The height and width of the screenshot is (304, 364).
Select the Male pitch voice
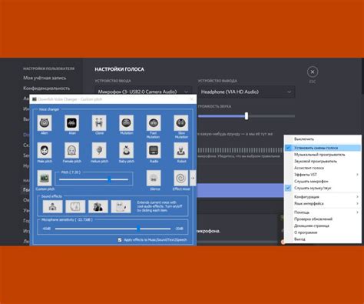[x=45, y=151]
